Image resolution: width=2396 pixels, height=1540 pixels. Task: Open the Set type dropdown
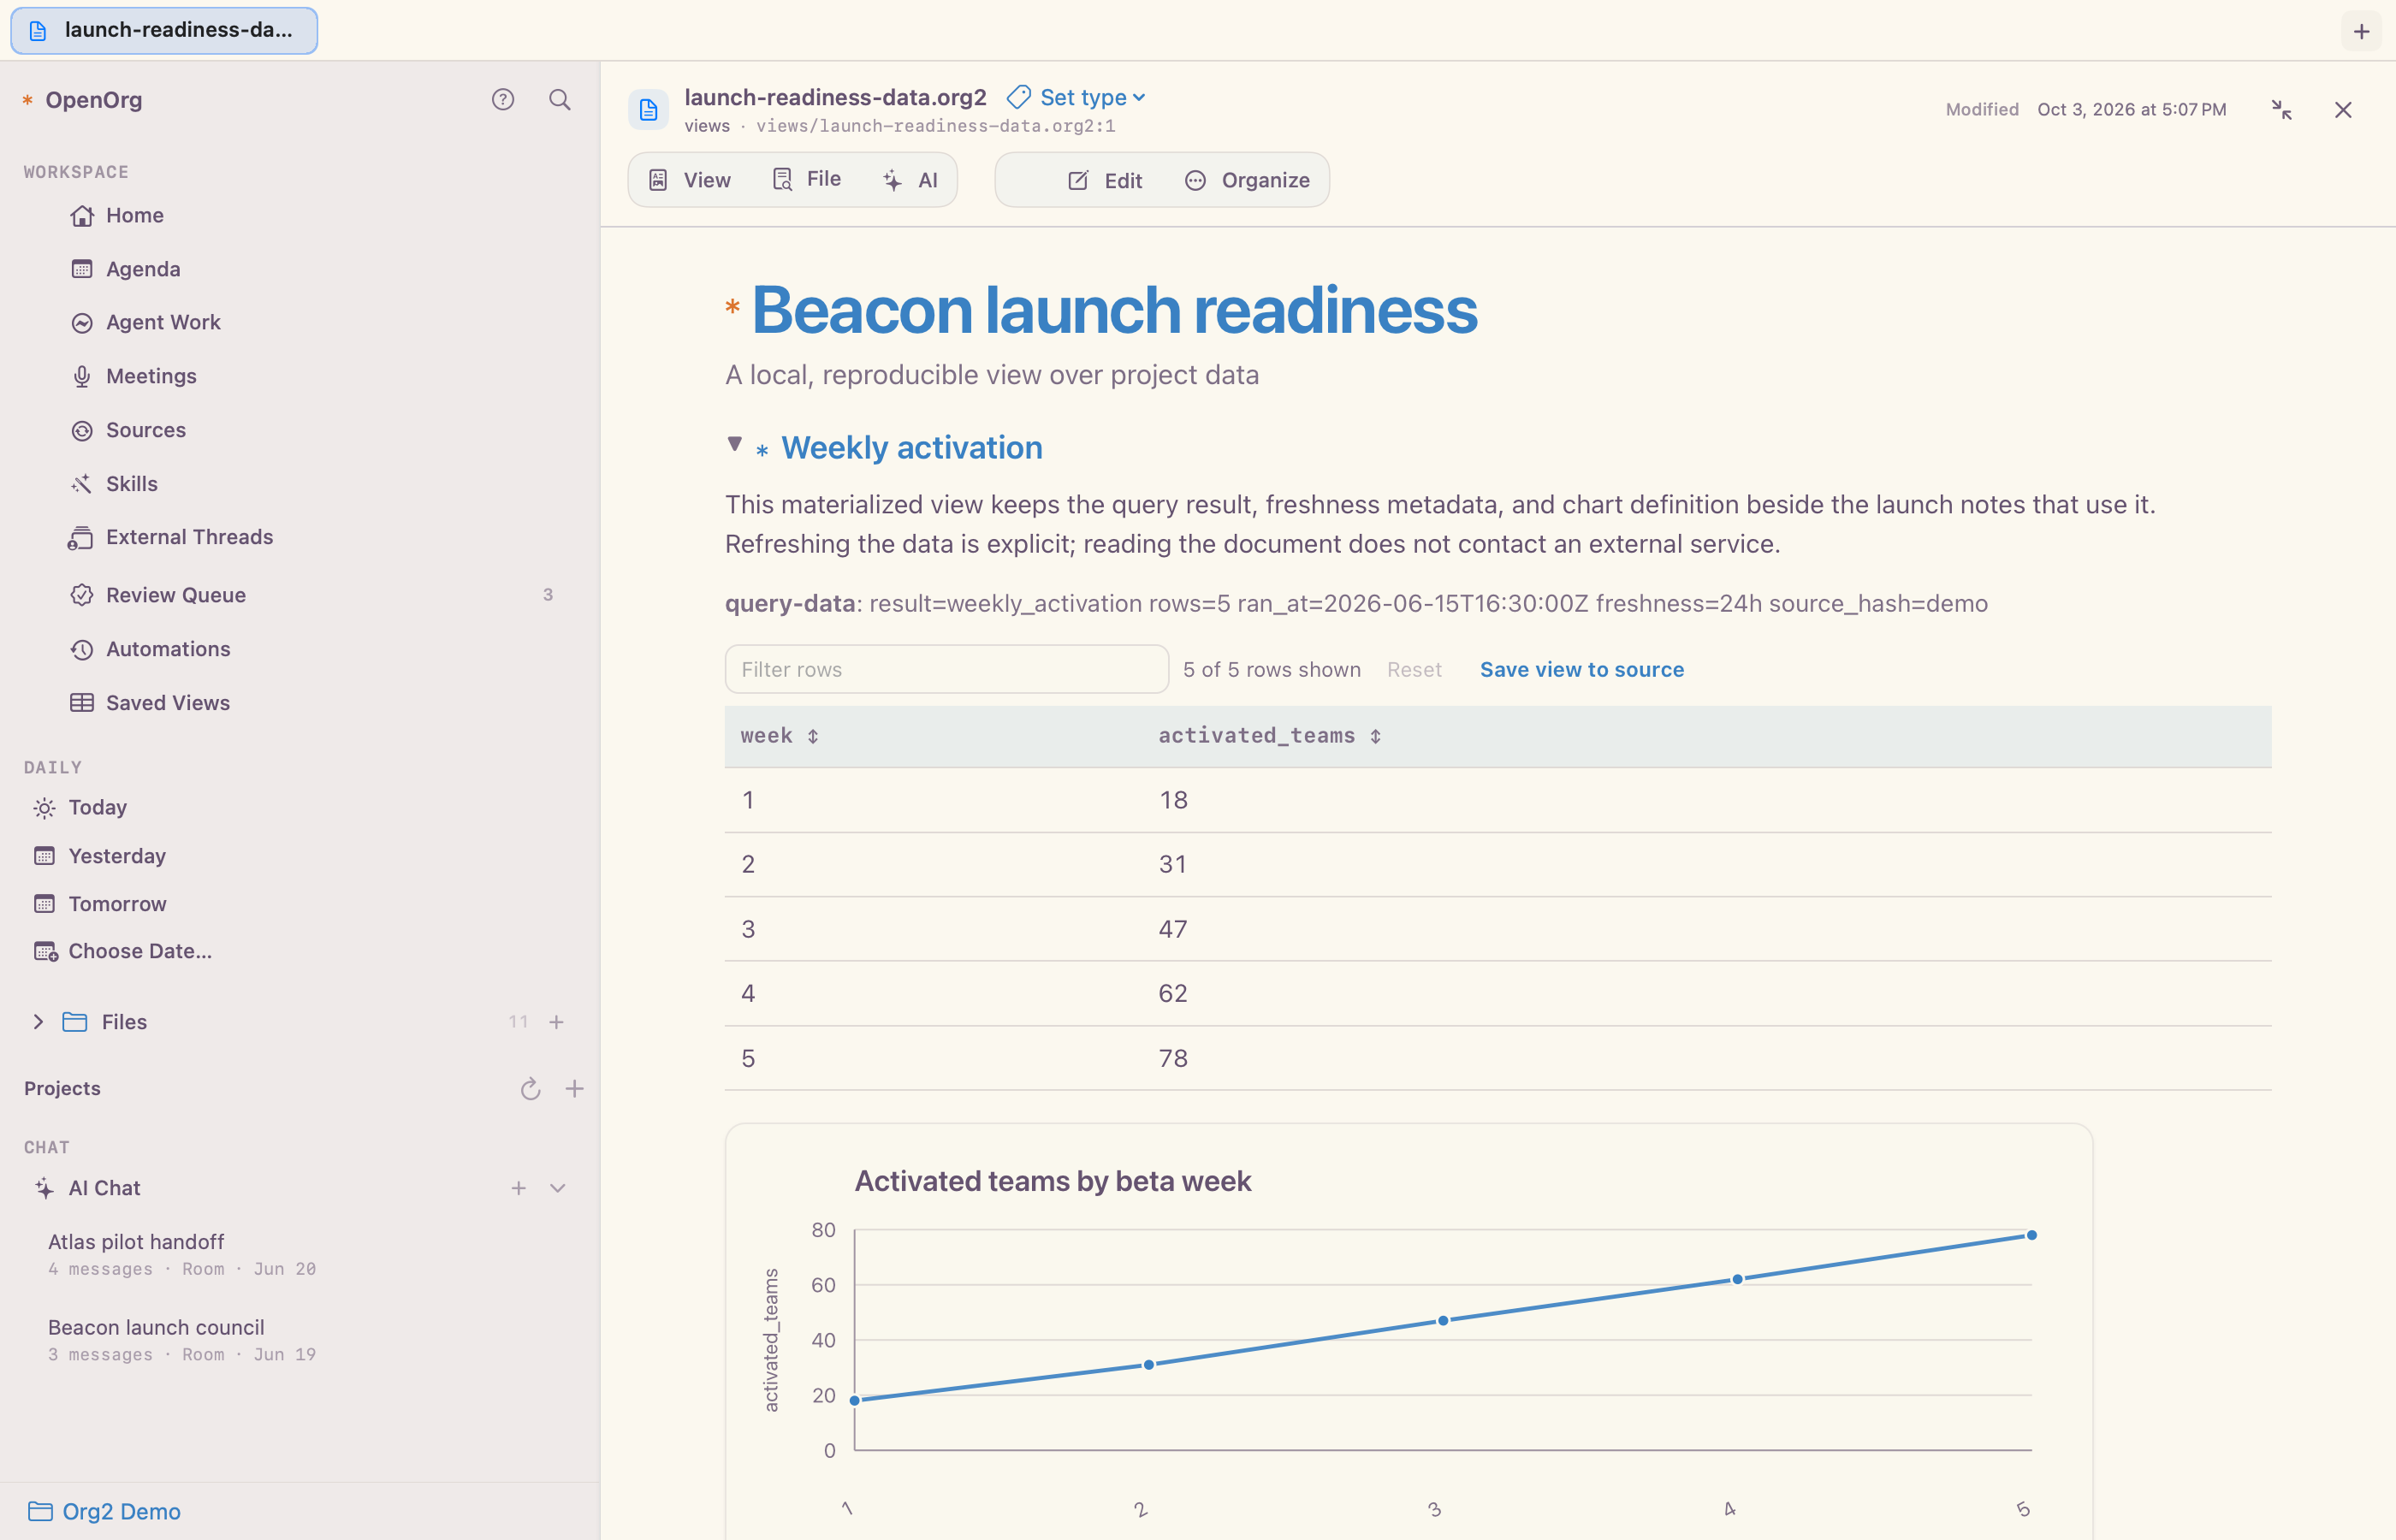1077,97
